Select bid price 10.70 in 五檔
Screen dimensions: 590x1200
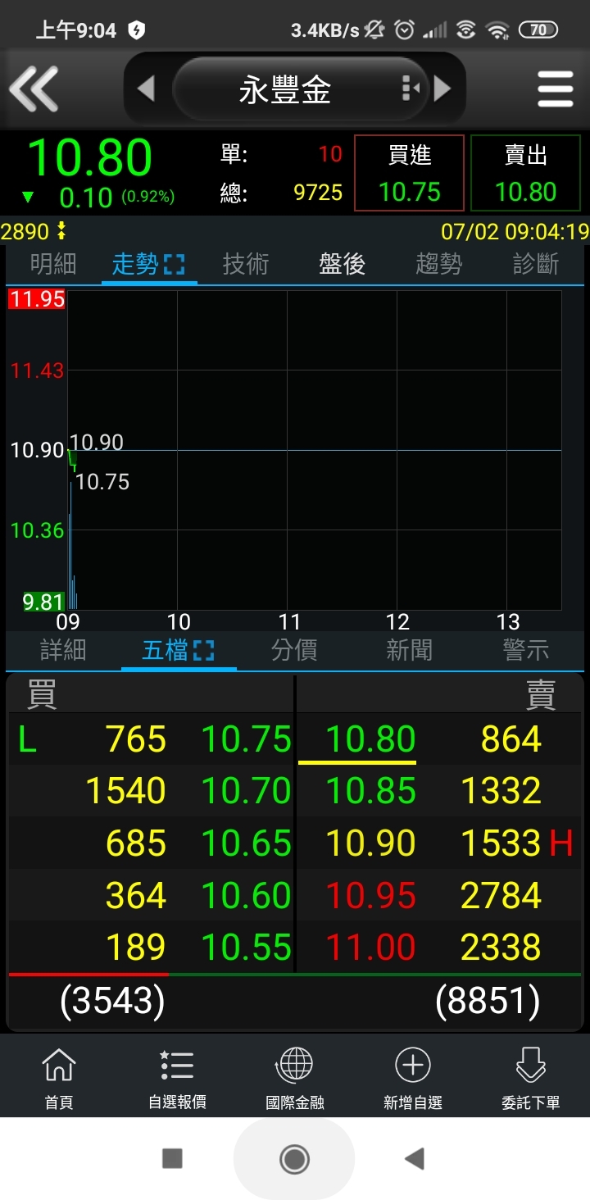[x=247, y=791]
